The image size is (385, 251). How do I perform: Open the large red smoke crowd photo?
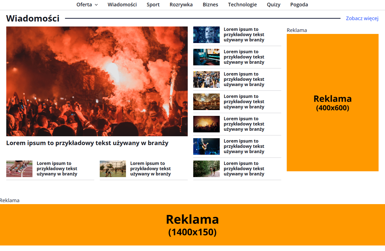[x=97, y=81]
